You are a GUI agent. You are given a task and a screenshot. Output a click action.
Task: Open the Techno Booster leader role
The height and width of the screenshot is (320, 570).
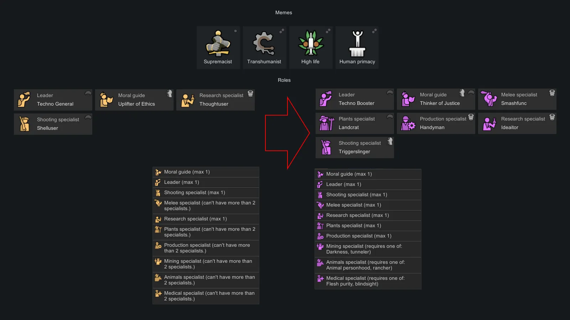tap(355, 99)
